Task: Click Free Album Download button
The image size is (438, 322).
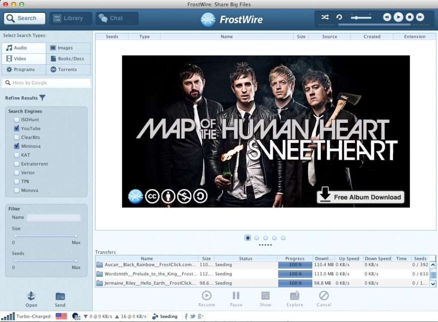Action: click(x=361, y=197)
